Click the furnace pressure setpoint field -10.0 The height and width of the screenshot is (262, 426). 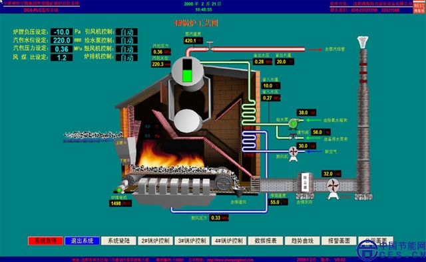click(62, 32)
